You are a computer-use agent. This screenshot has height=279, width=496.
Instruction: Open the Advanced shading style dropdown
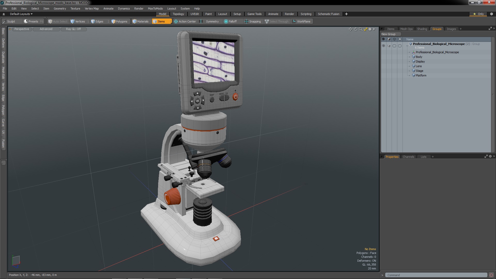tap(46, 29)
